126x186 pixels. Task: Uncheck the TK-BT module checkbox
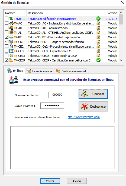tap(7, 37)
